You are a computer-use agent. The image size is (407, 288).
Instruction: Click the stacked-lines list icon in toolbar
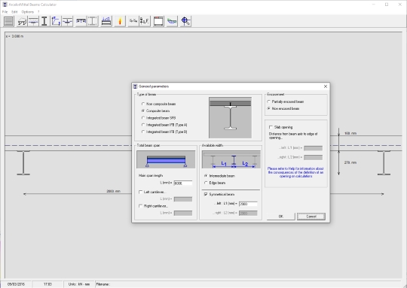point(8,21)
